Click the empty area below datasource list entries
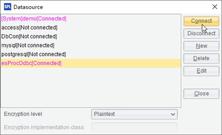This screenshot has width=222, height=135. click(x=91, y=87)
